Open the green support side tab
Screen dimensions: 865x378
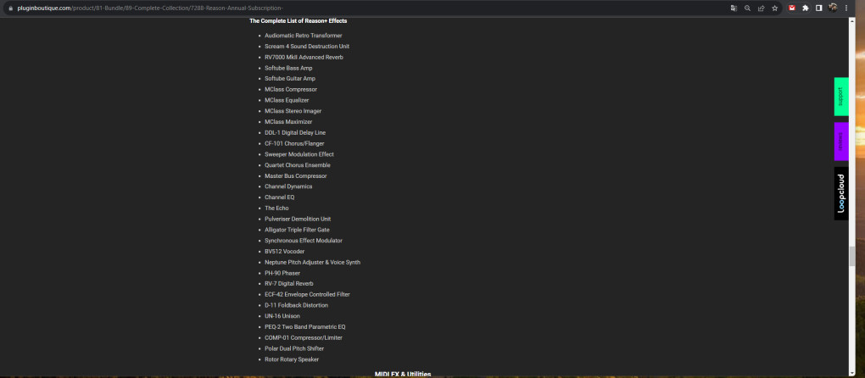coord(841,97)
